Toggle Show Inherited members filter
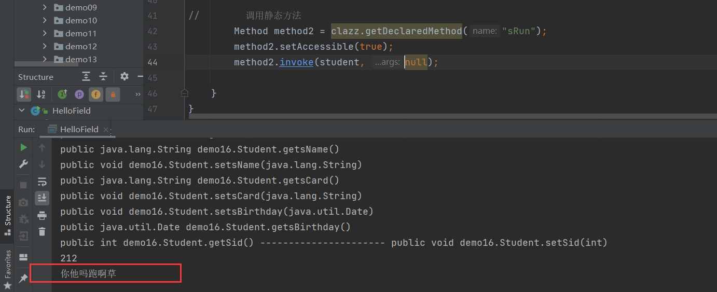 [x=63, y=94]
